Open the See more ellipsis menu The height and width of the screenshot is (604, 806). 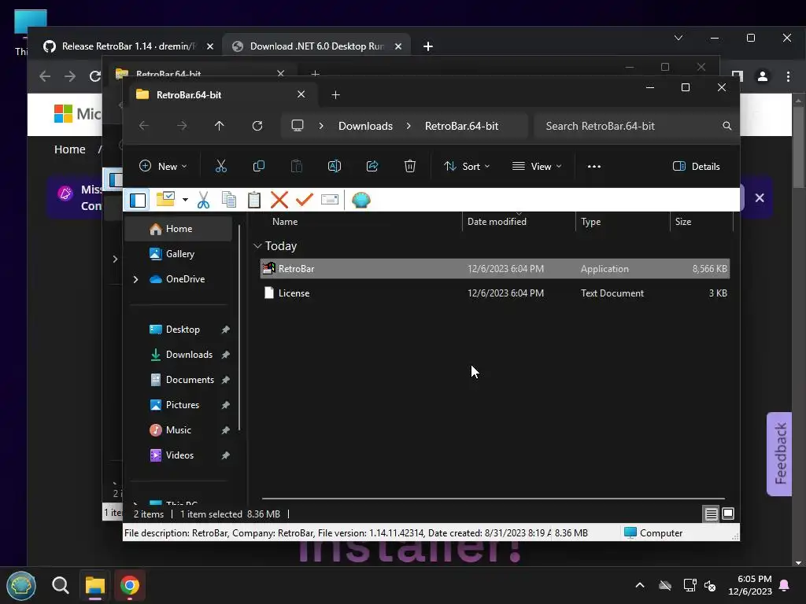pyautogui.click(x=594, y=167)
